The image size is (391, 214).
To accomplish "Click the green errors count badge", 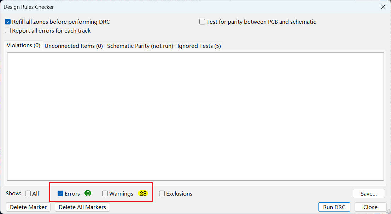I will (88, 193).
